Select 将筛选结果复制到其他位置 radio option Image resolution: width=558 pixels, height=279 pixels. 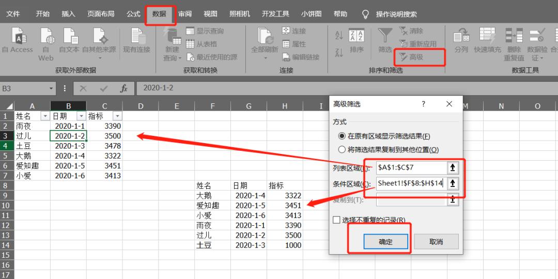point(388,150)
